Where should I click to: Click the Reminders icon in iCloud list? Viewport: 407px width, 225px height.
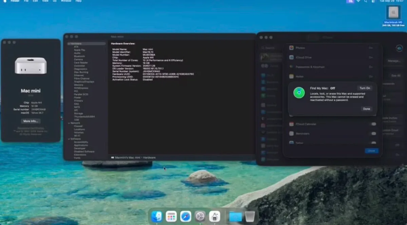[291, 133]
